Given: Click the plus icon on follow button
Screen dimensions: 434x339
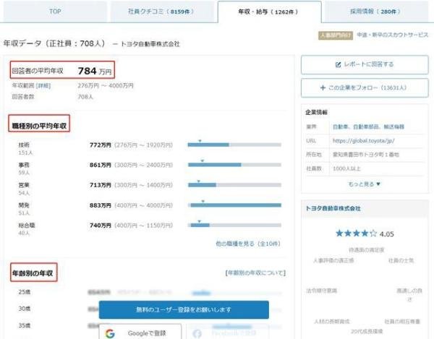Looking at the screenshot, I should point(323,88).
